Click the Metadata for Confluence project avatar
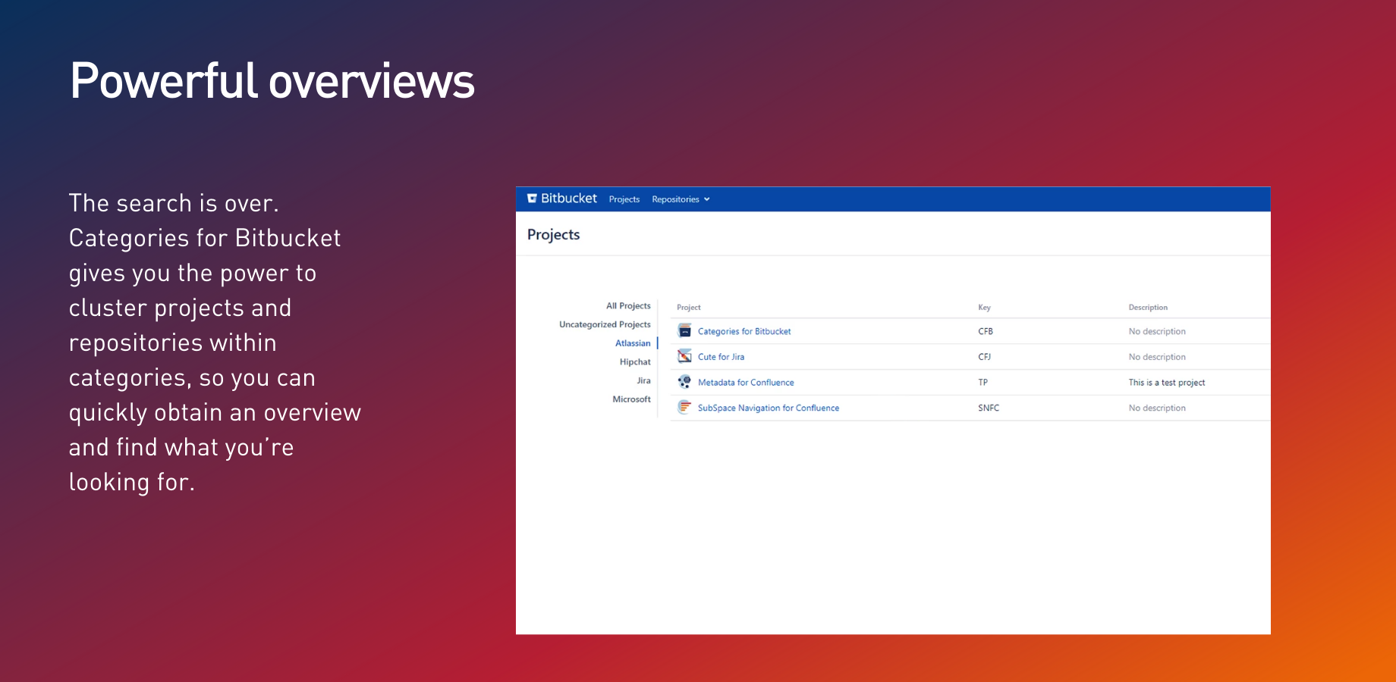1396x682 pixels. click(684, 382)
